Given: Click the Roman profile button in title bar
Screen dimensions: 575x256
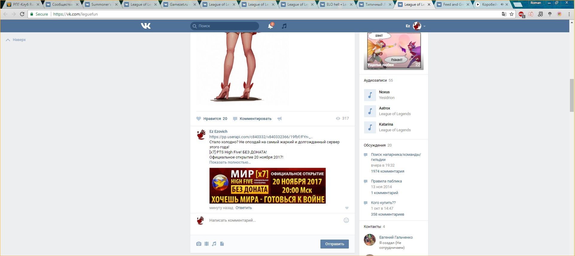Looking at the screenshot, I should tap(536, 3).
